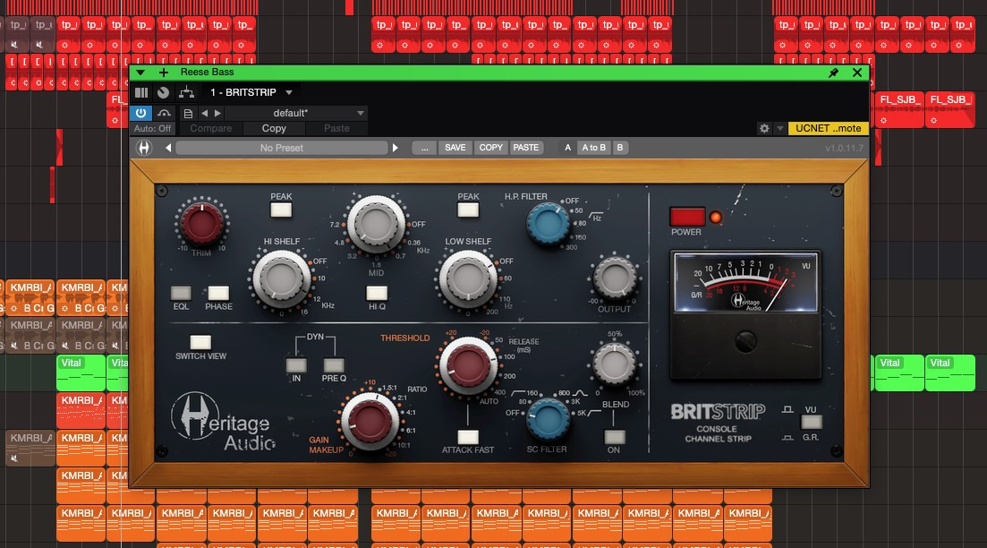Click the host Compare button
This screenshot has width=987, height=548.
211,129
